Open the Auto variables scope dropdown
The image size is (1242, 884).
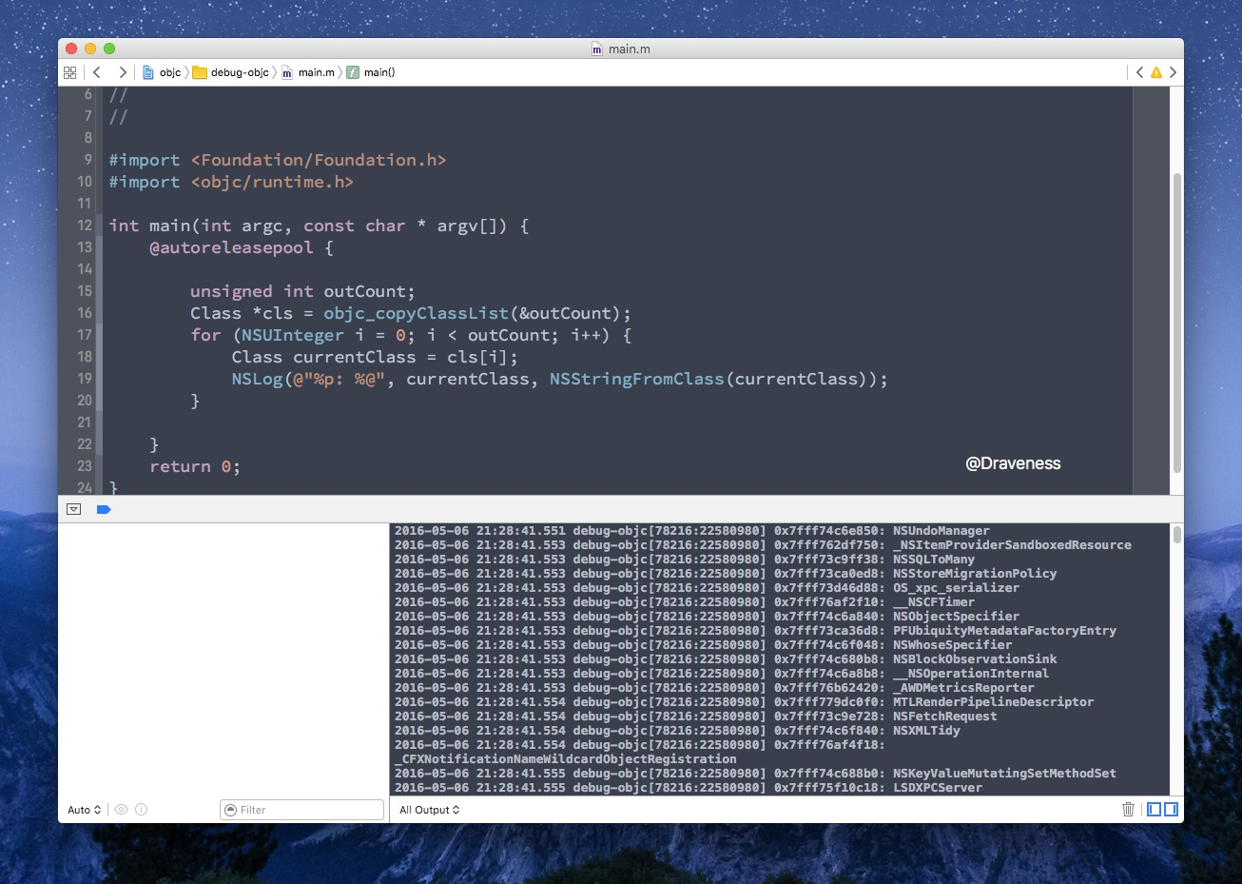pos(82,810)
